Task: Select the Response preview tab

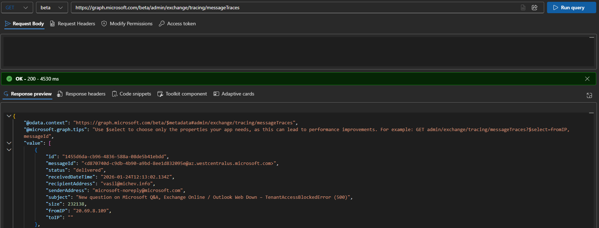Action: click(x=28, y=94)
